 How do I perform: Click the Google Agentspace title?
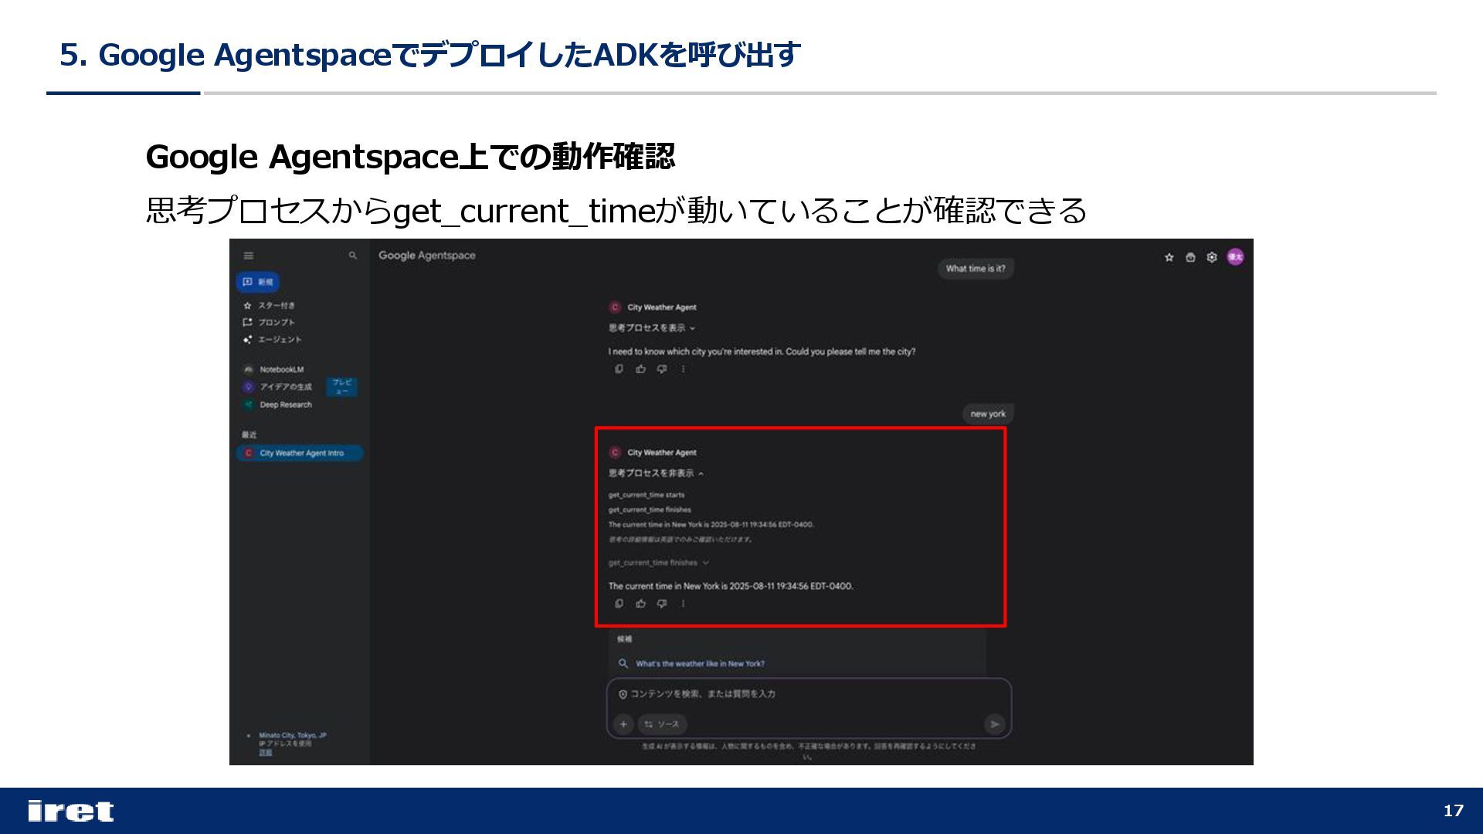click(x=427, y=256)
